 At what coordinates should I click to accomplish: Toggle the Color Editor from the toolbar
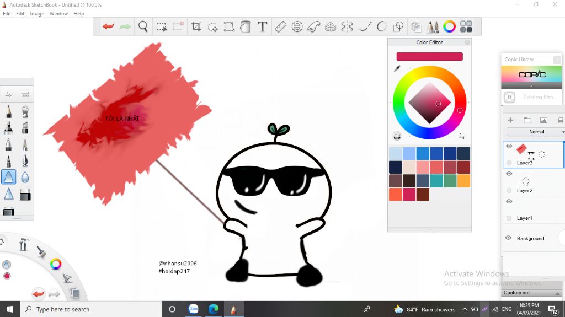click(x=449, y=26)
